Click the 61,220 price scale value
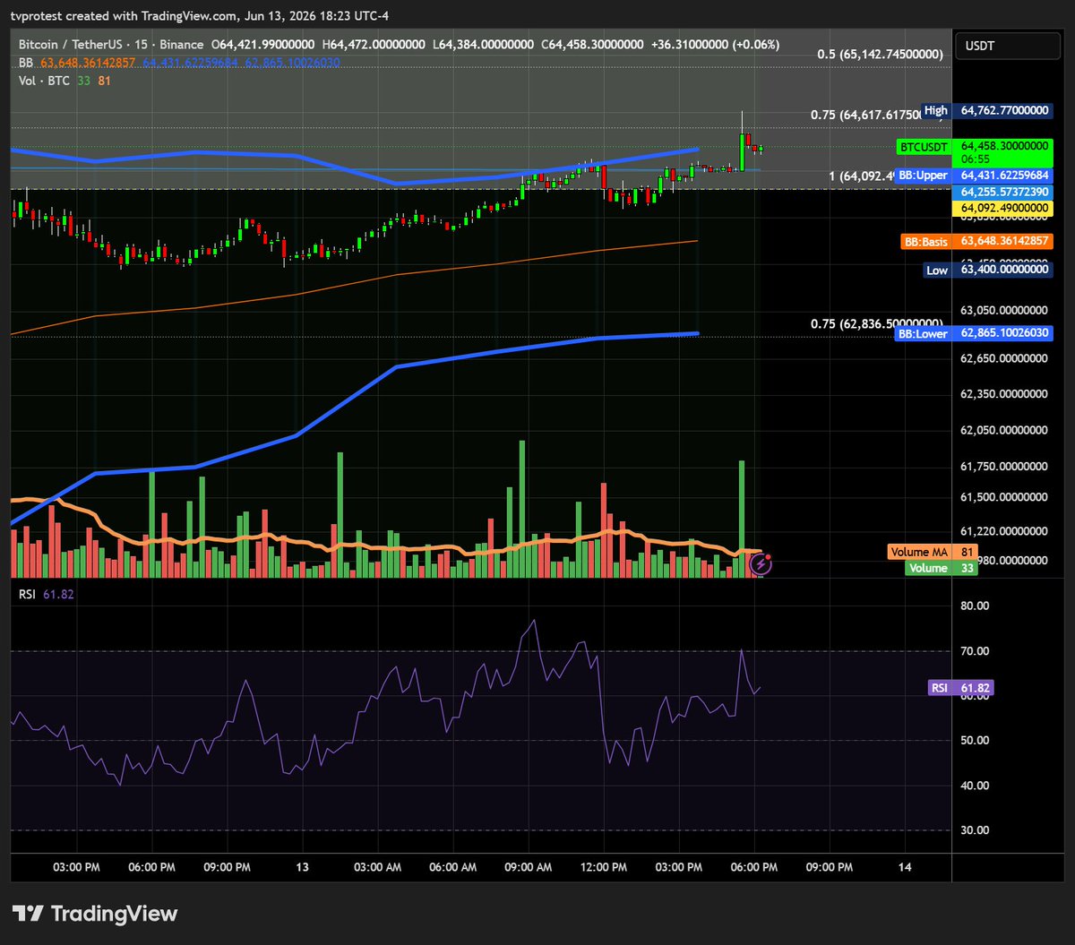The width and height of the screenshot is (1075, 945). (1003, 531)
